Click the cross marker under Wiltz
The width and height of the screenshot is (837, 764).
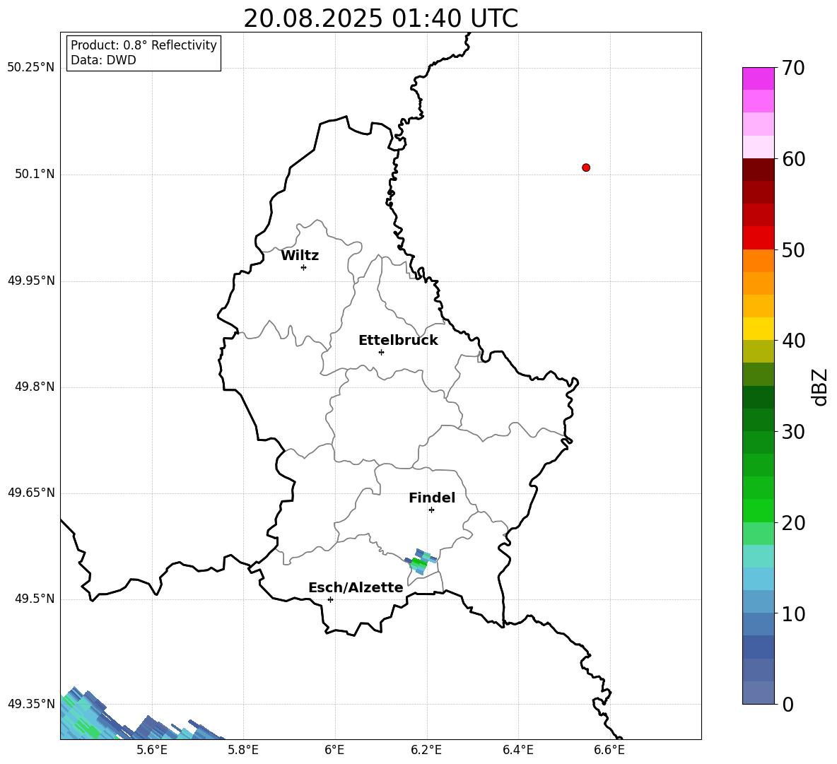click(304, 267)
